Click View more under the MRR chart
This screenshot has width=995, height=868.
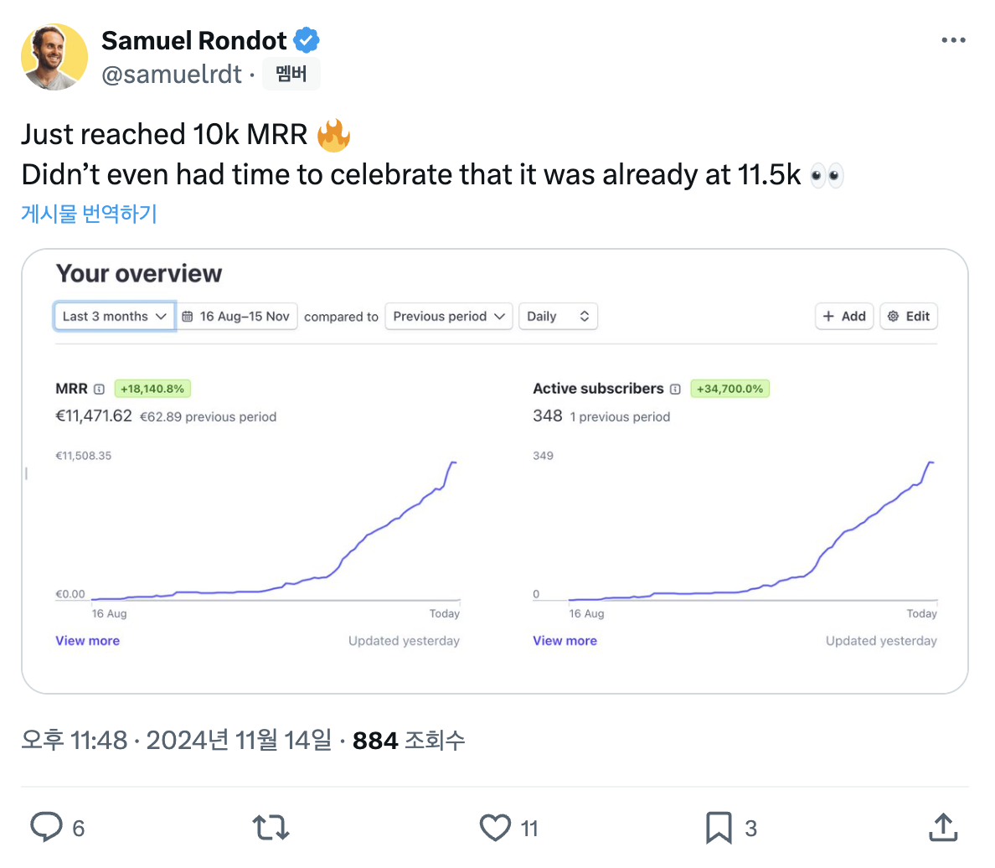(x=87, y=640)
